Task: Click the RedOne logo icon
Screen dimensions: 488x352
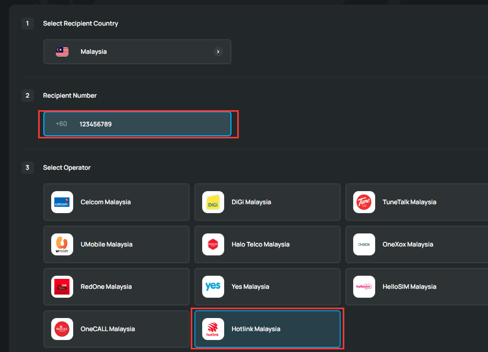Action: (x=62, y=287)
